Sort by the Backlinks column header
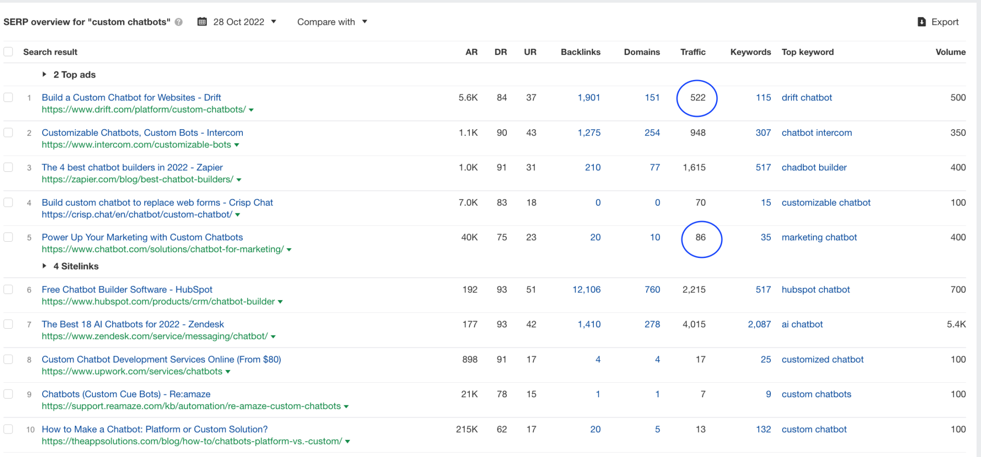The height and width of the screenshot is (457, 981). 581,52
